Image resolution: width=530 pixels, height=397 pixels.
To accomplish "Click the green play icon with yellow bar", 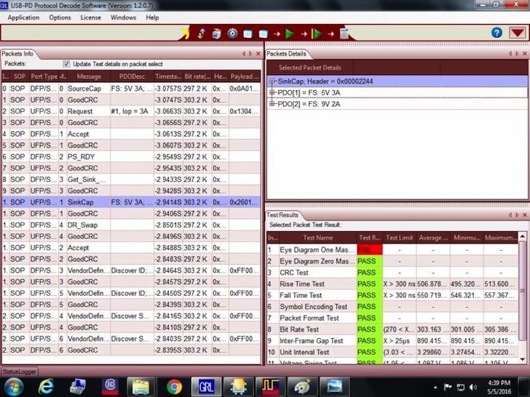I will 317,33.
